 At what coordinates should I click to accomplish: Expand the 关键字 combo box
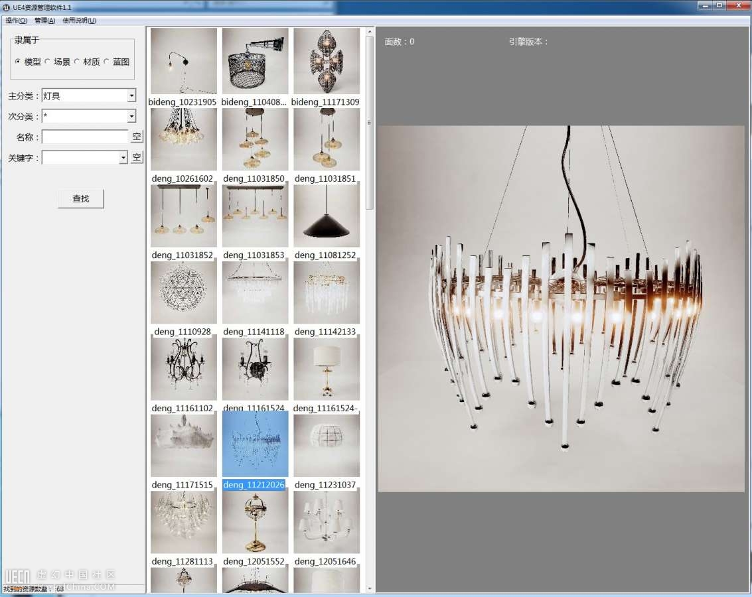click(123, 158)
